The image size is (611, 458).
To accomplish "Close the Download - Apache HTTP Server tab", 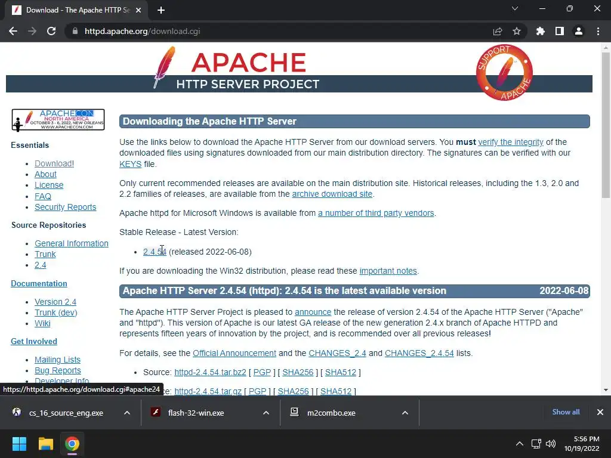I will tap(138, 10).
